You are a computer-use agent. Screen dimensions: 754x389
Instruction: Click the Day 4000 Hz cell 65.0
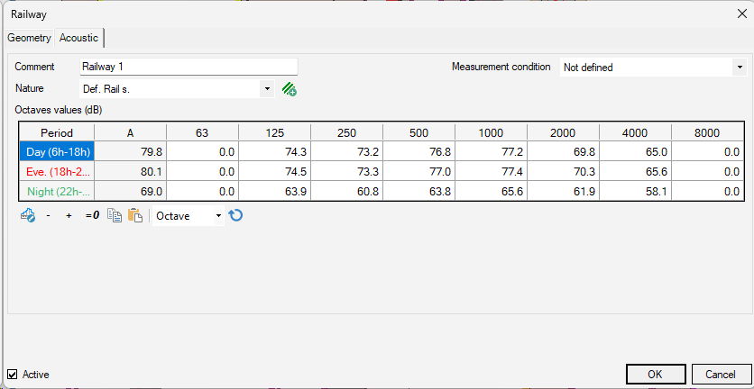635,152
